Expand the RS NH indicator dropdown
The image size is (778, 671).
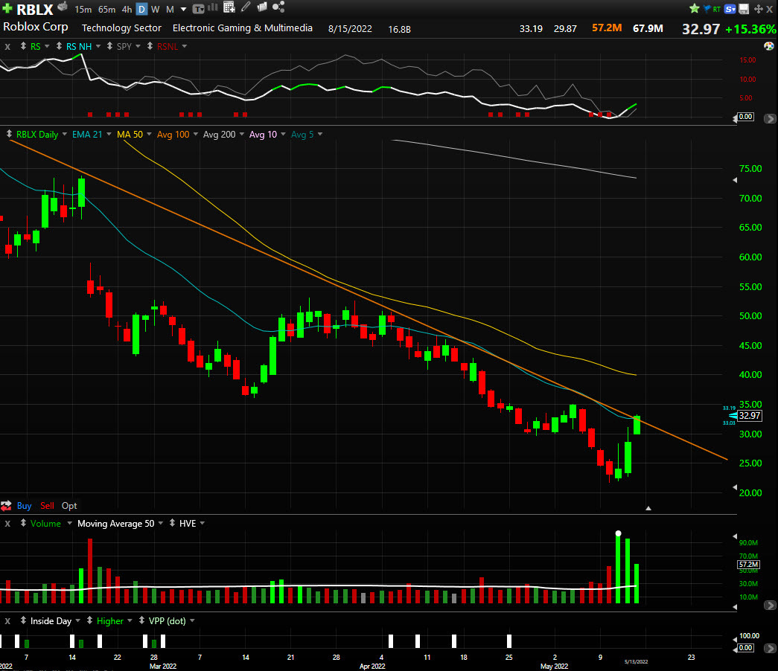(x=98, y=46)
